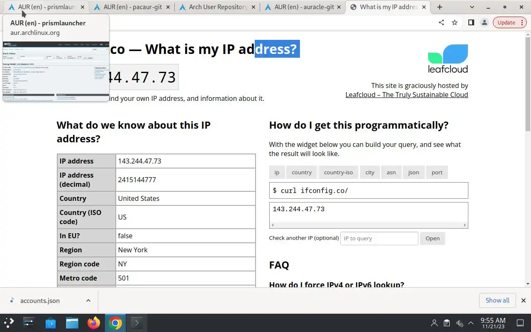Select the json query option

414,172
